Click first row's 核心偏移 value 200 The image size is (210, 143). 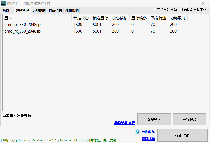(x=115, y=25)
